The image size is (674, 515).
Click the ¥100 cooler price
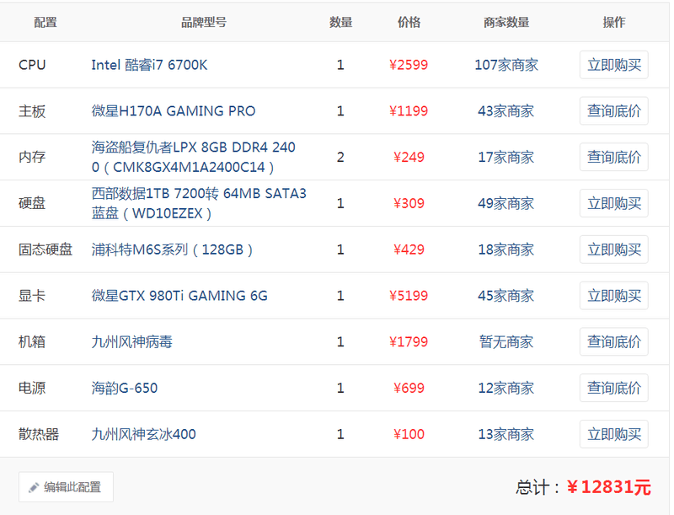(x=409, y=434)
